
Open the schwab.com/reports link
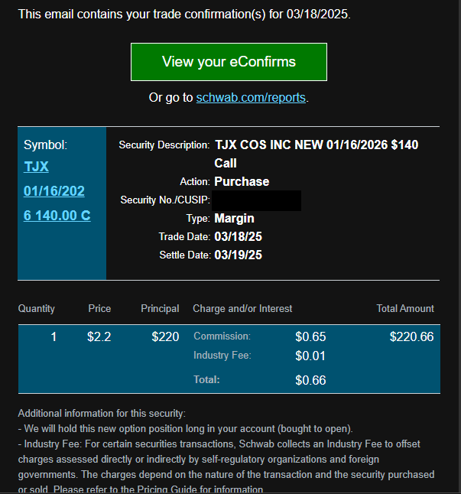click(x=251, y=98)
